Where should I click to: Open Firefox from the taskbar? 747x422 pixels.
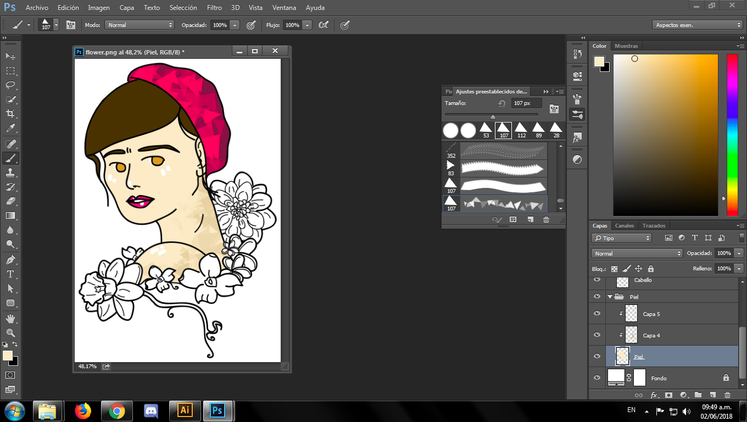tap(82, 410)
